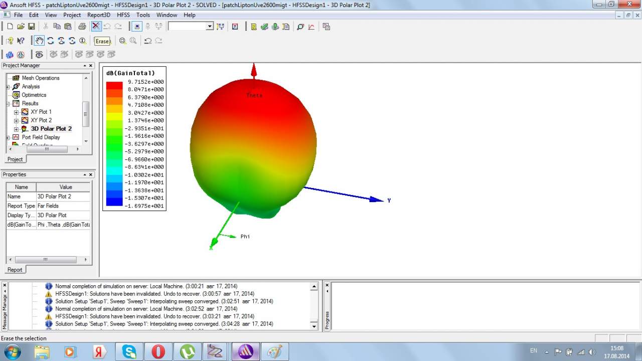Toggle the eye visibility icon in toolbar

click(39, 54)
